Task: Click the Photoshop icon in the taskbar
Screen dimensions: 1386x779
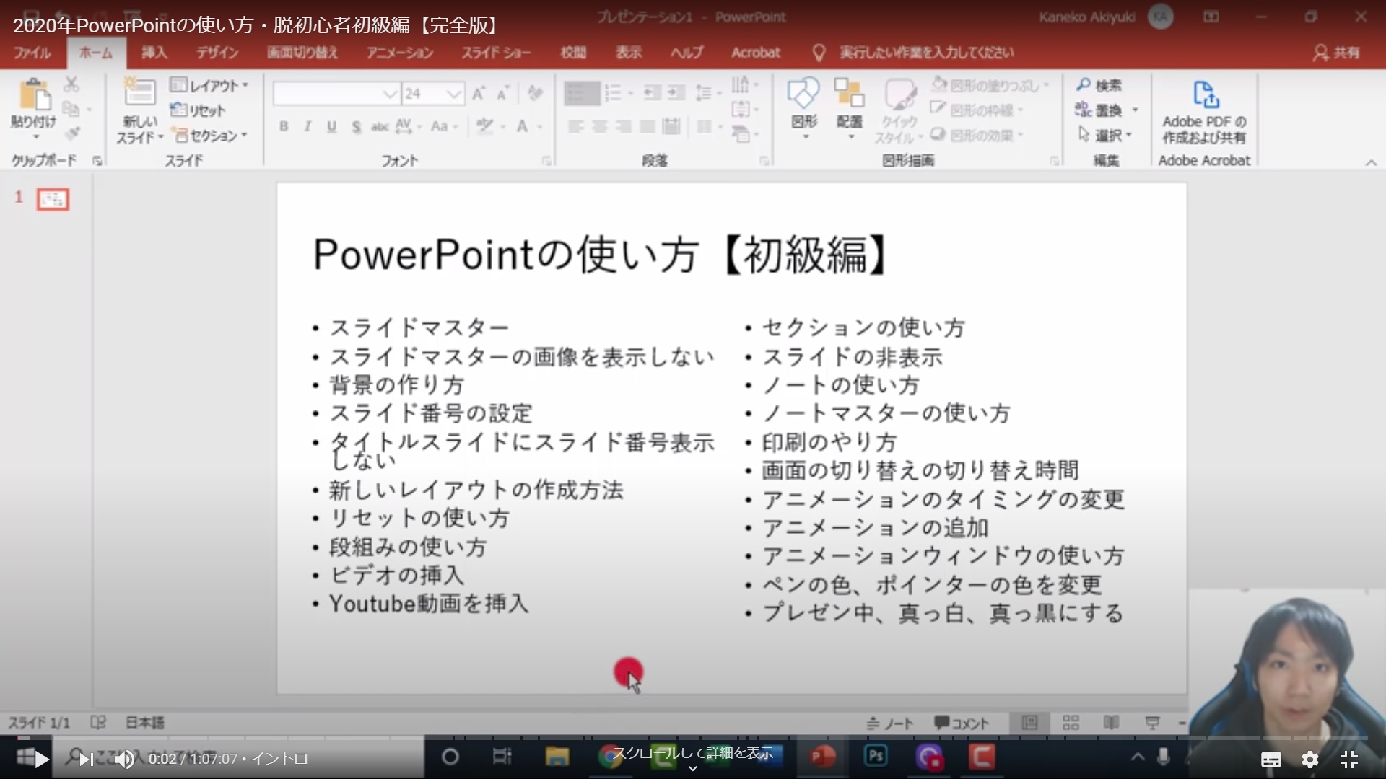Action: pos(876,757)
